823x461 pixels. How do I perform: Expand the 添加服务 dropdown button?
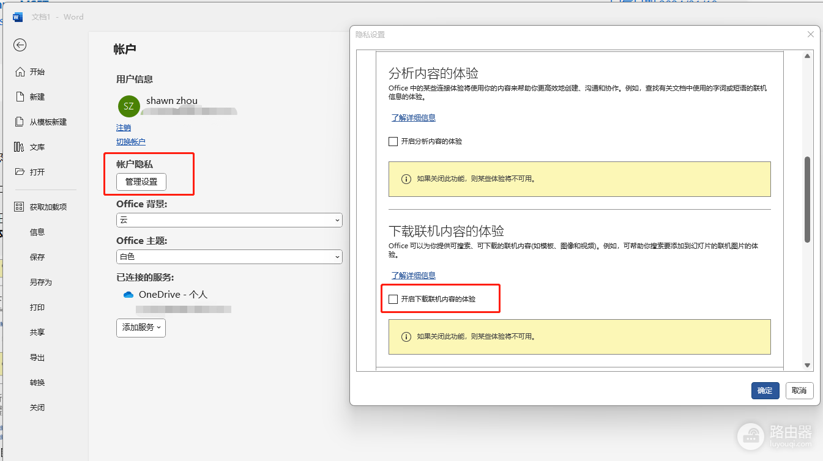pos(141,328)
